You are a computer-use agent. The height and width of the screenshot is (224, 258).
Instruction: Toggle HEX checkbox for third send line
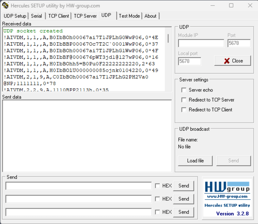[x=157, y=212]
